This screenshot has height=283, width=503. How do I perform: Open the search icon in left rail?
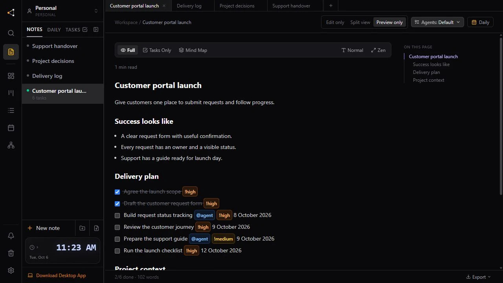point(11,33)
